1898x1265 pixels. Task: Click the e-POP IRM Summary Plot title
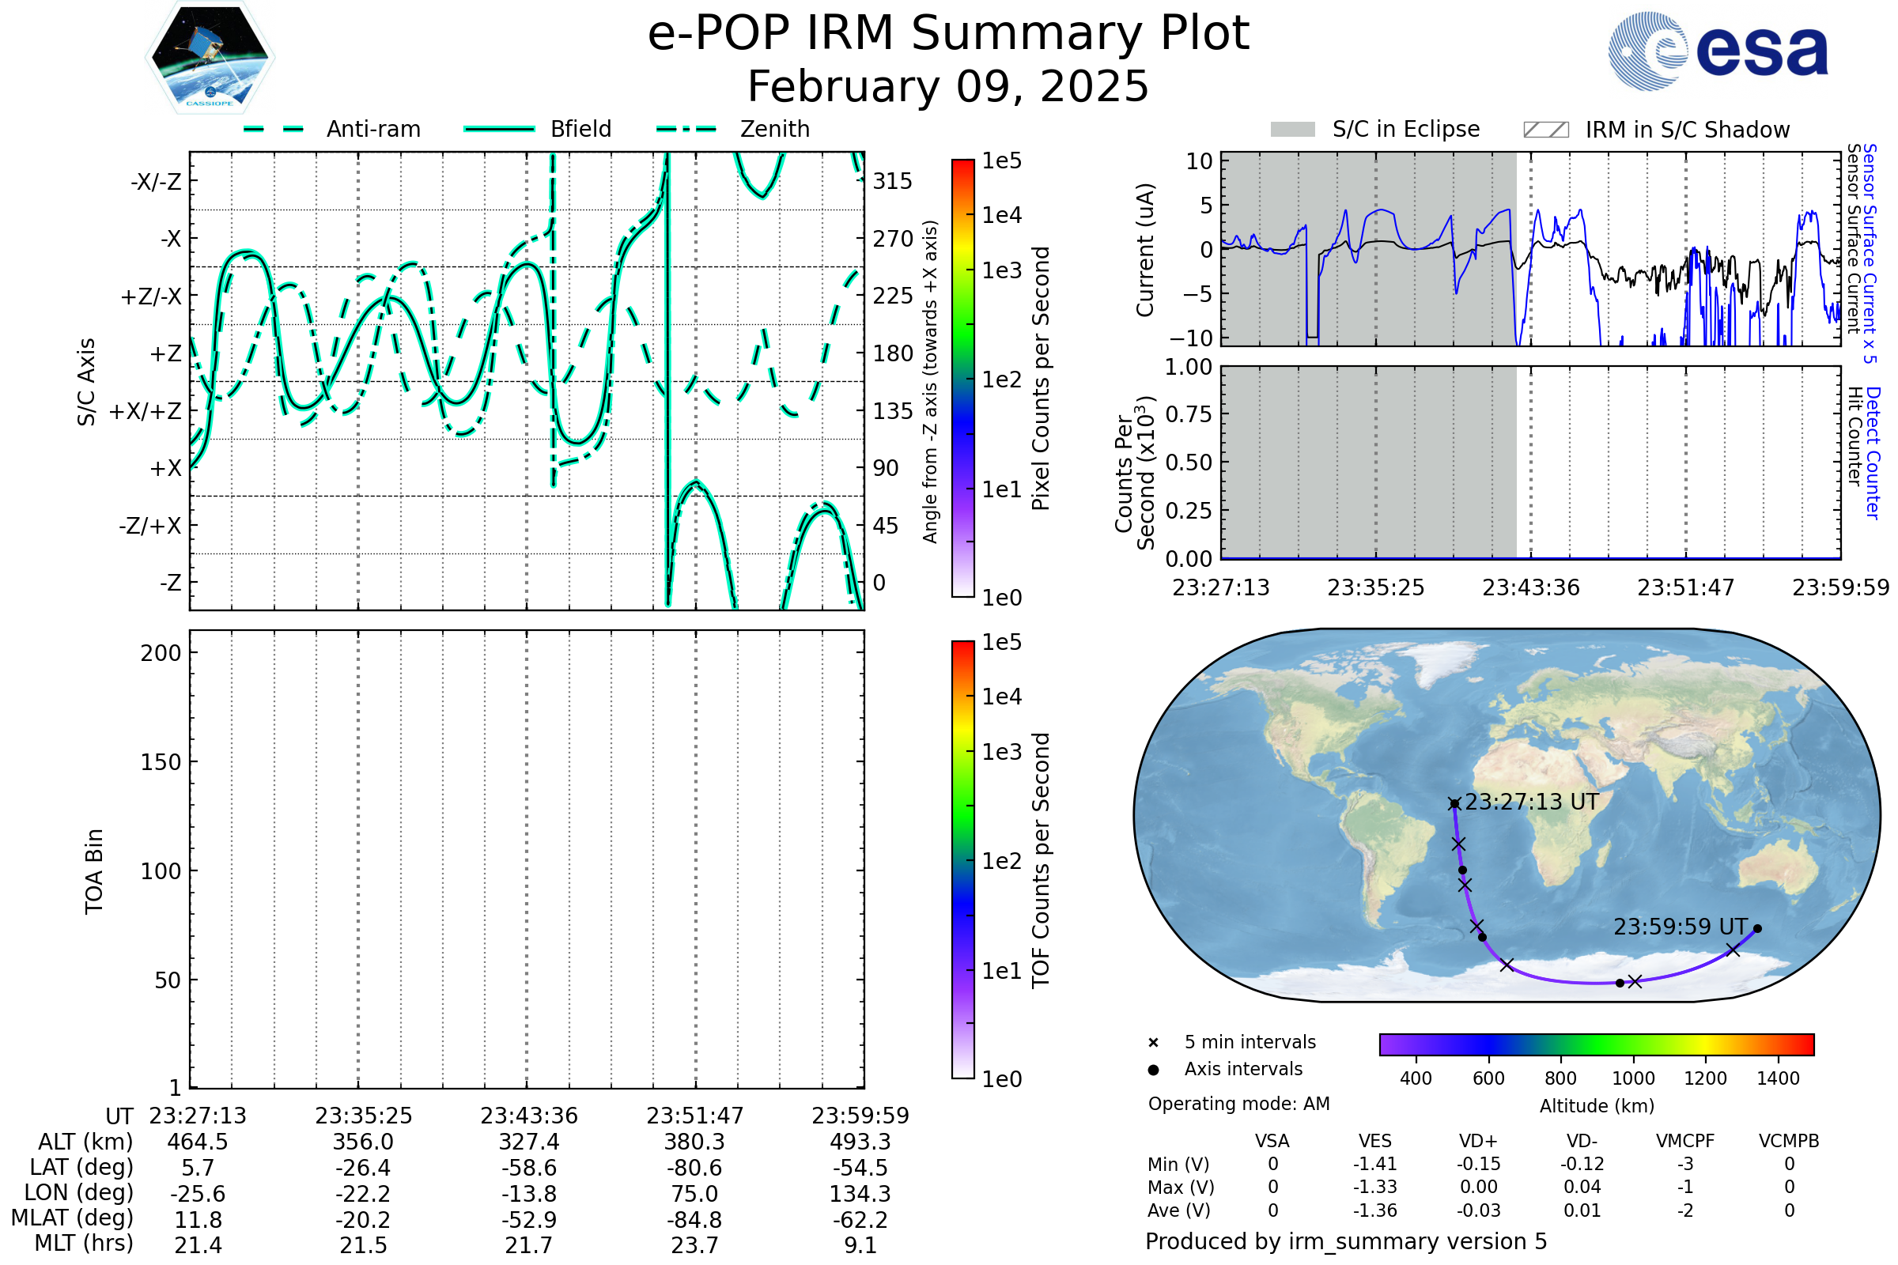(948, 34)
